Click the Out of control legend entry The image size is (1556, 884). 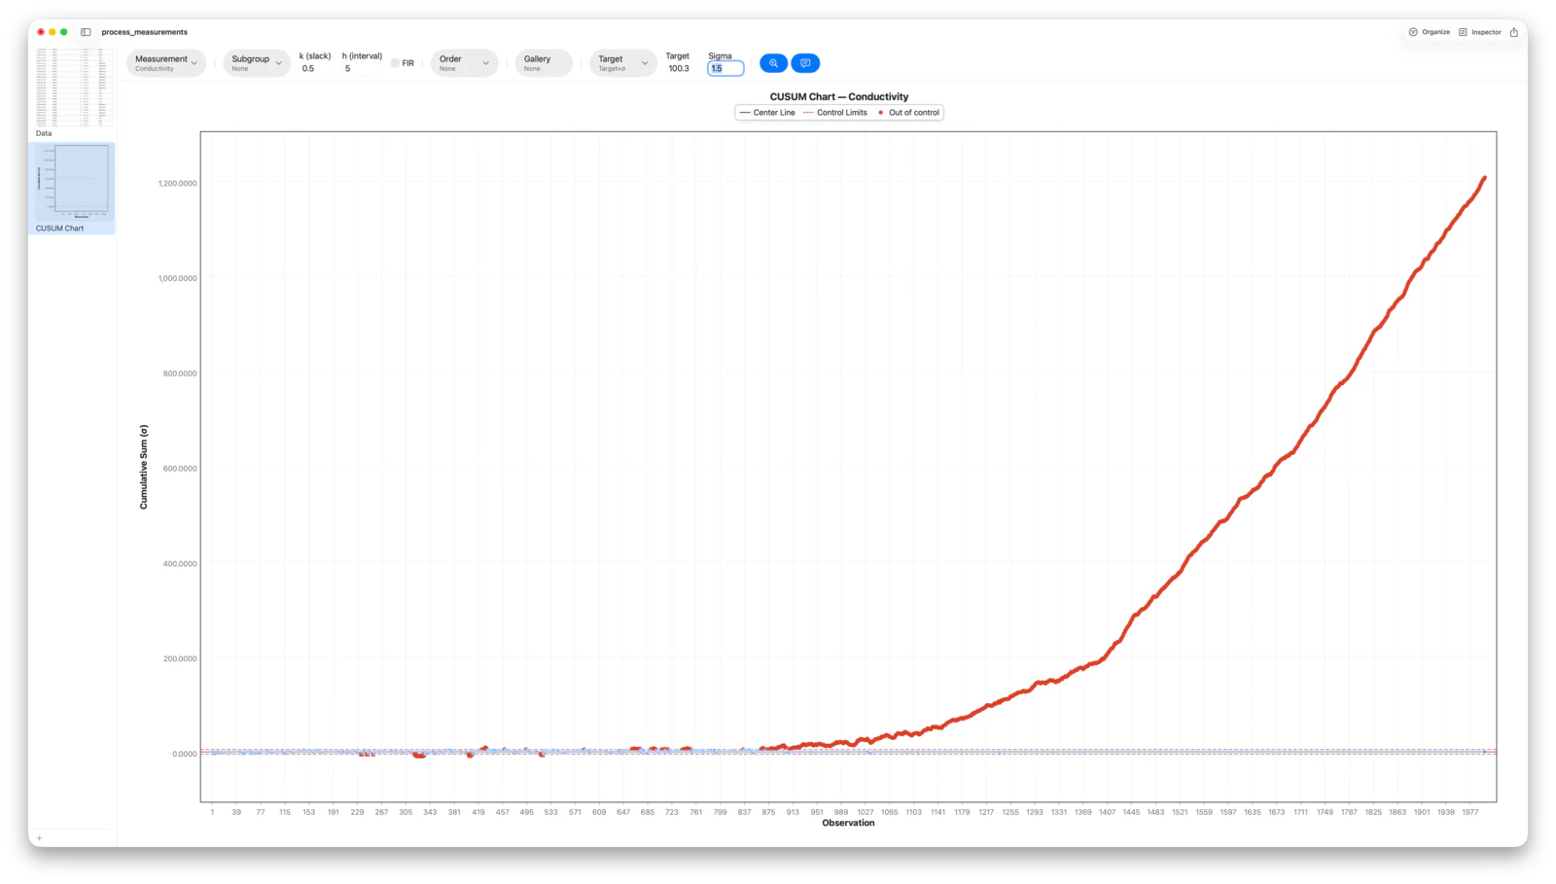[908, 113]
